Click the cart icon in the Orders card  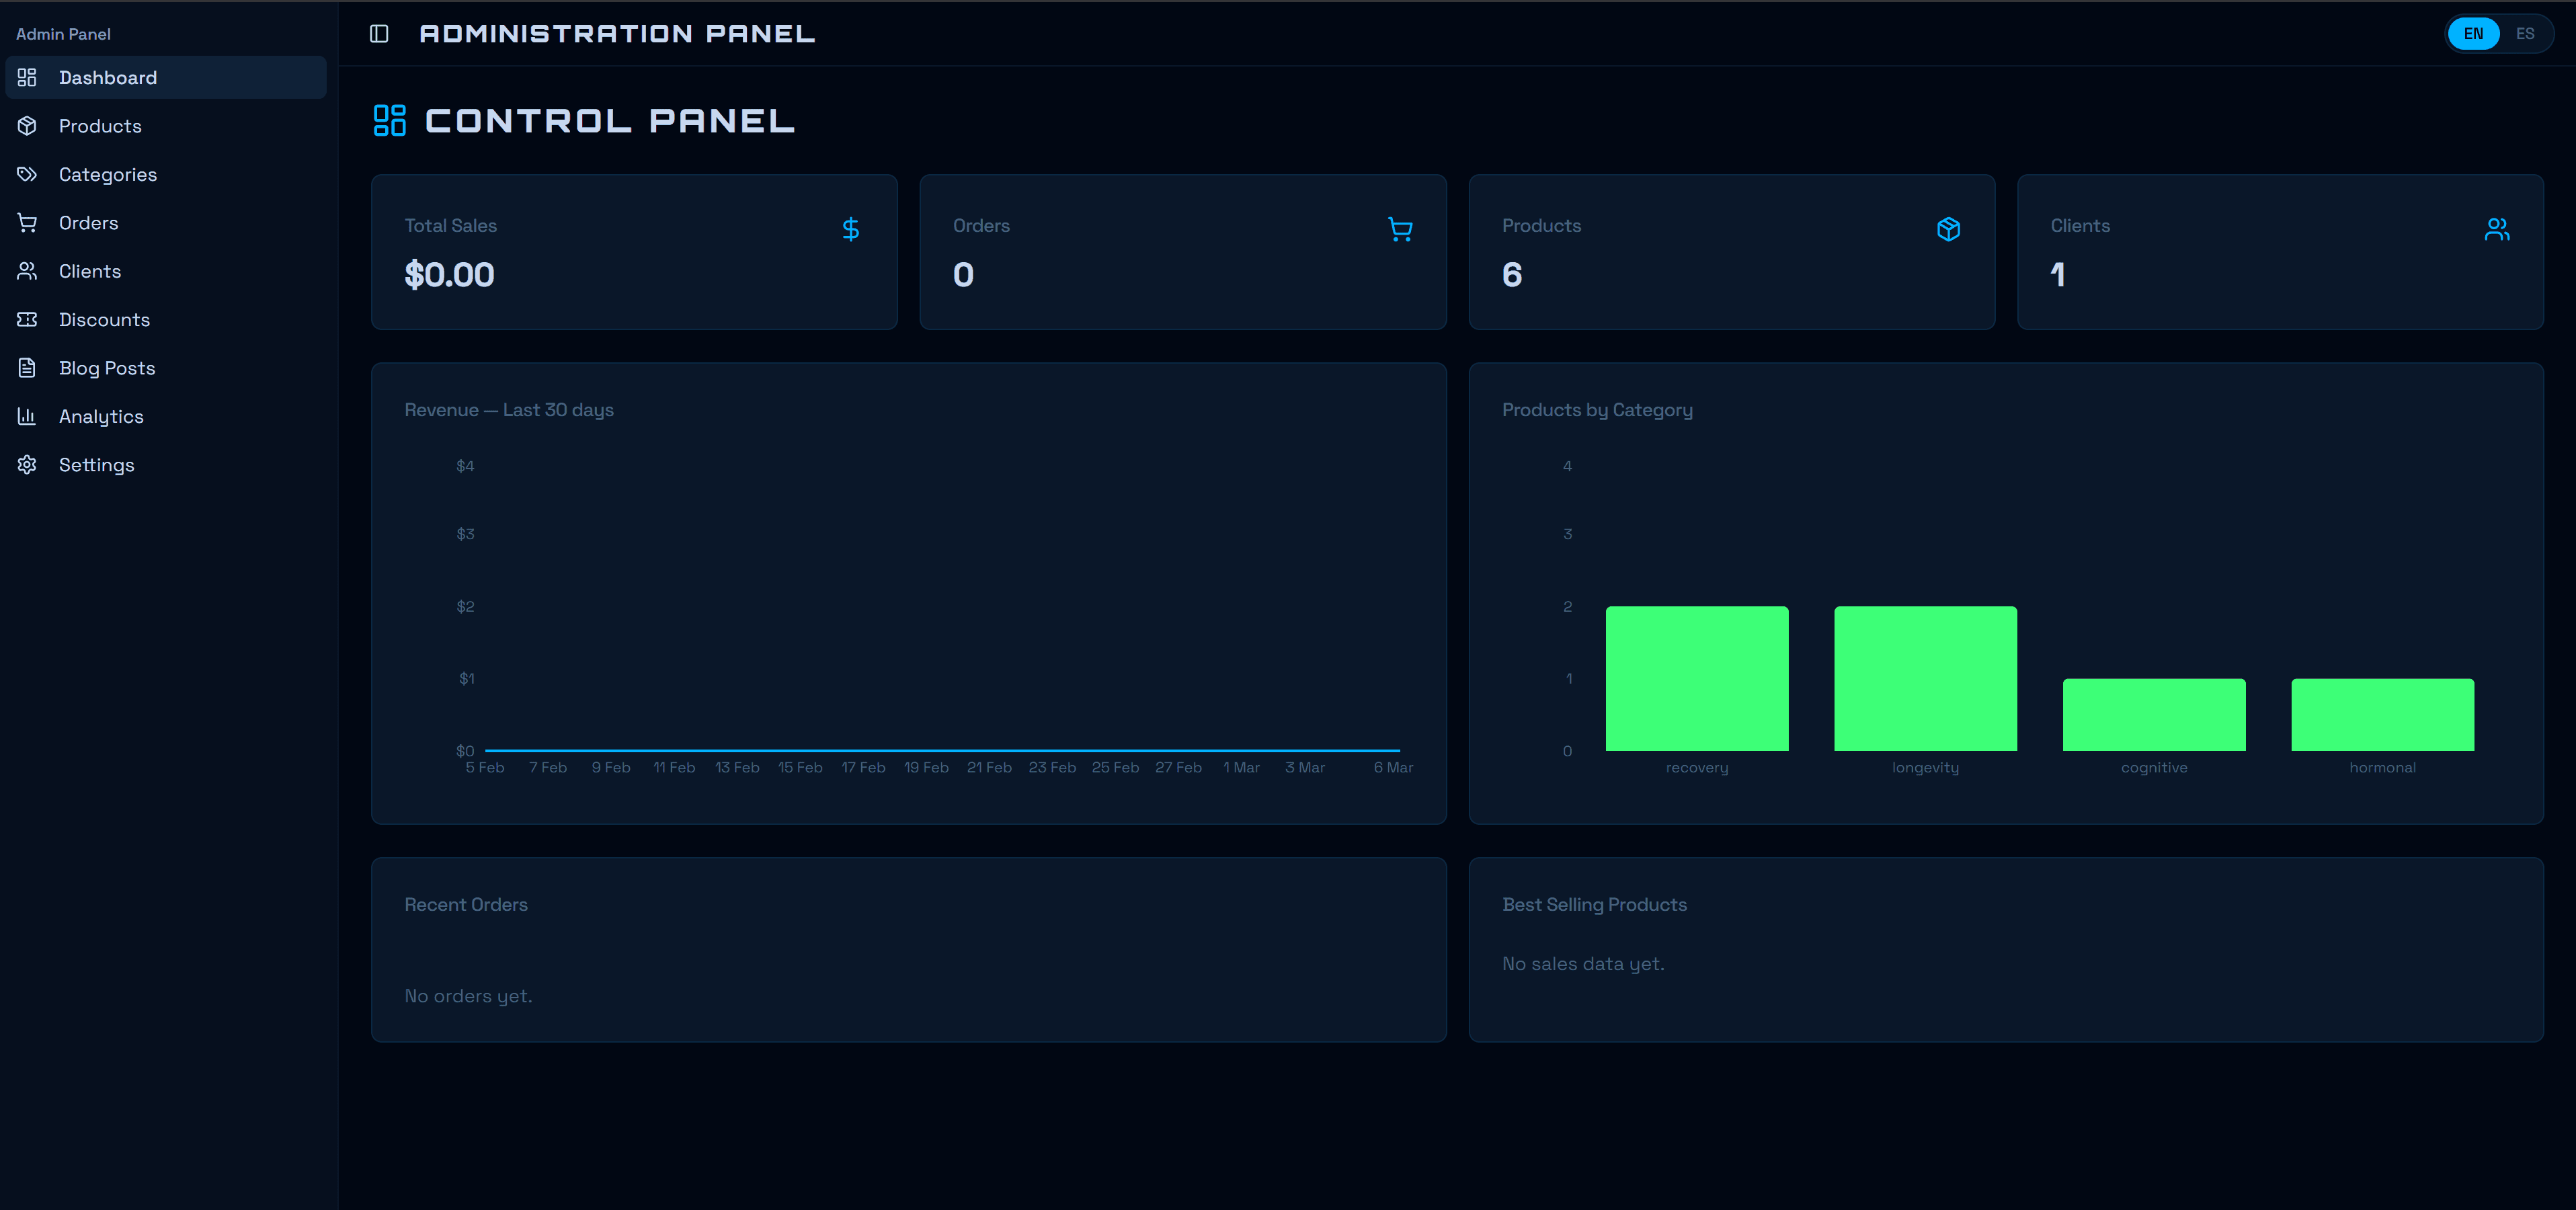point(1400,229)
